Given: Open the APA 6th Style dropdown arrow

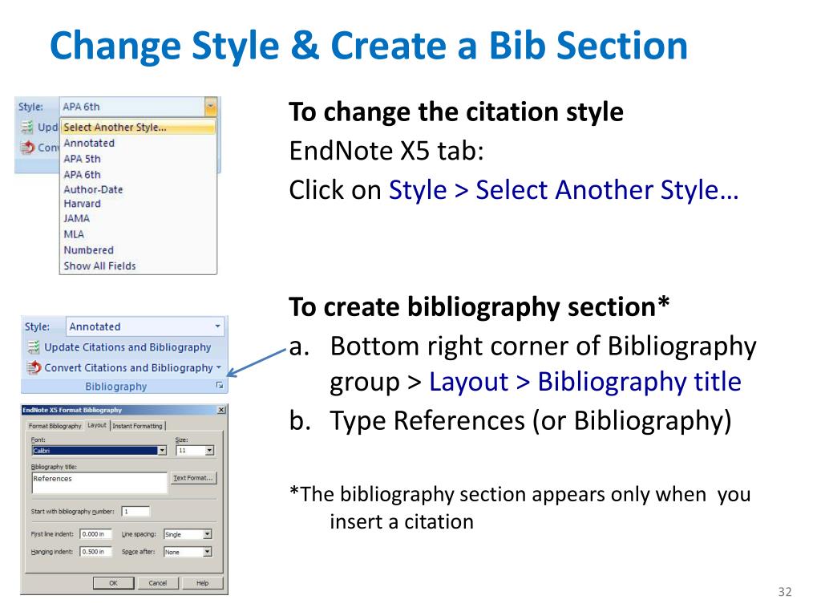Looking at the screenshot, I should [211, 107].
